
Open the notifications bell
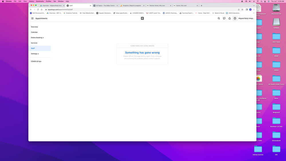[229, 18]
